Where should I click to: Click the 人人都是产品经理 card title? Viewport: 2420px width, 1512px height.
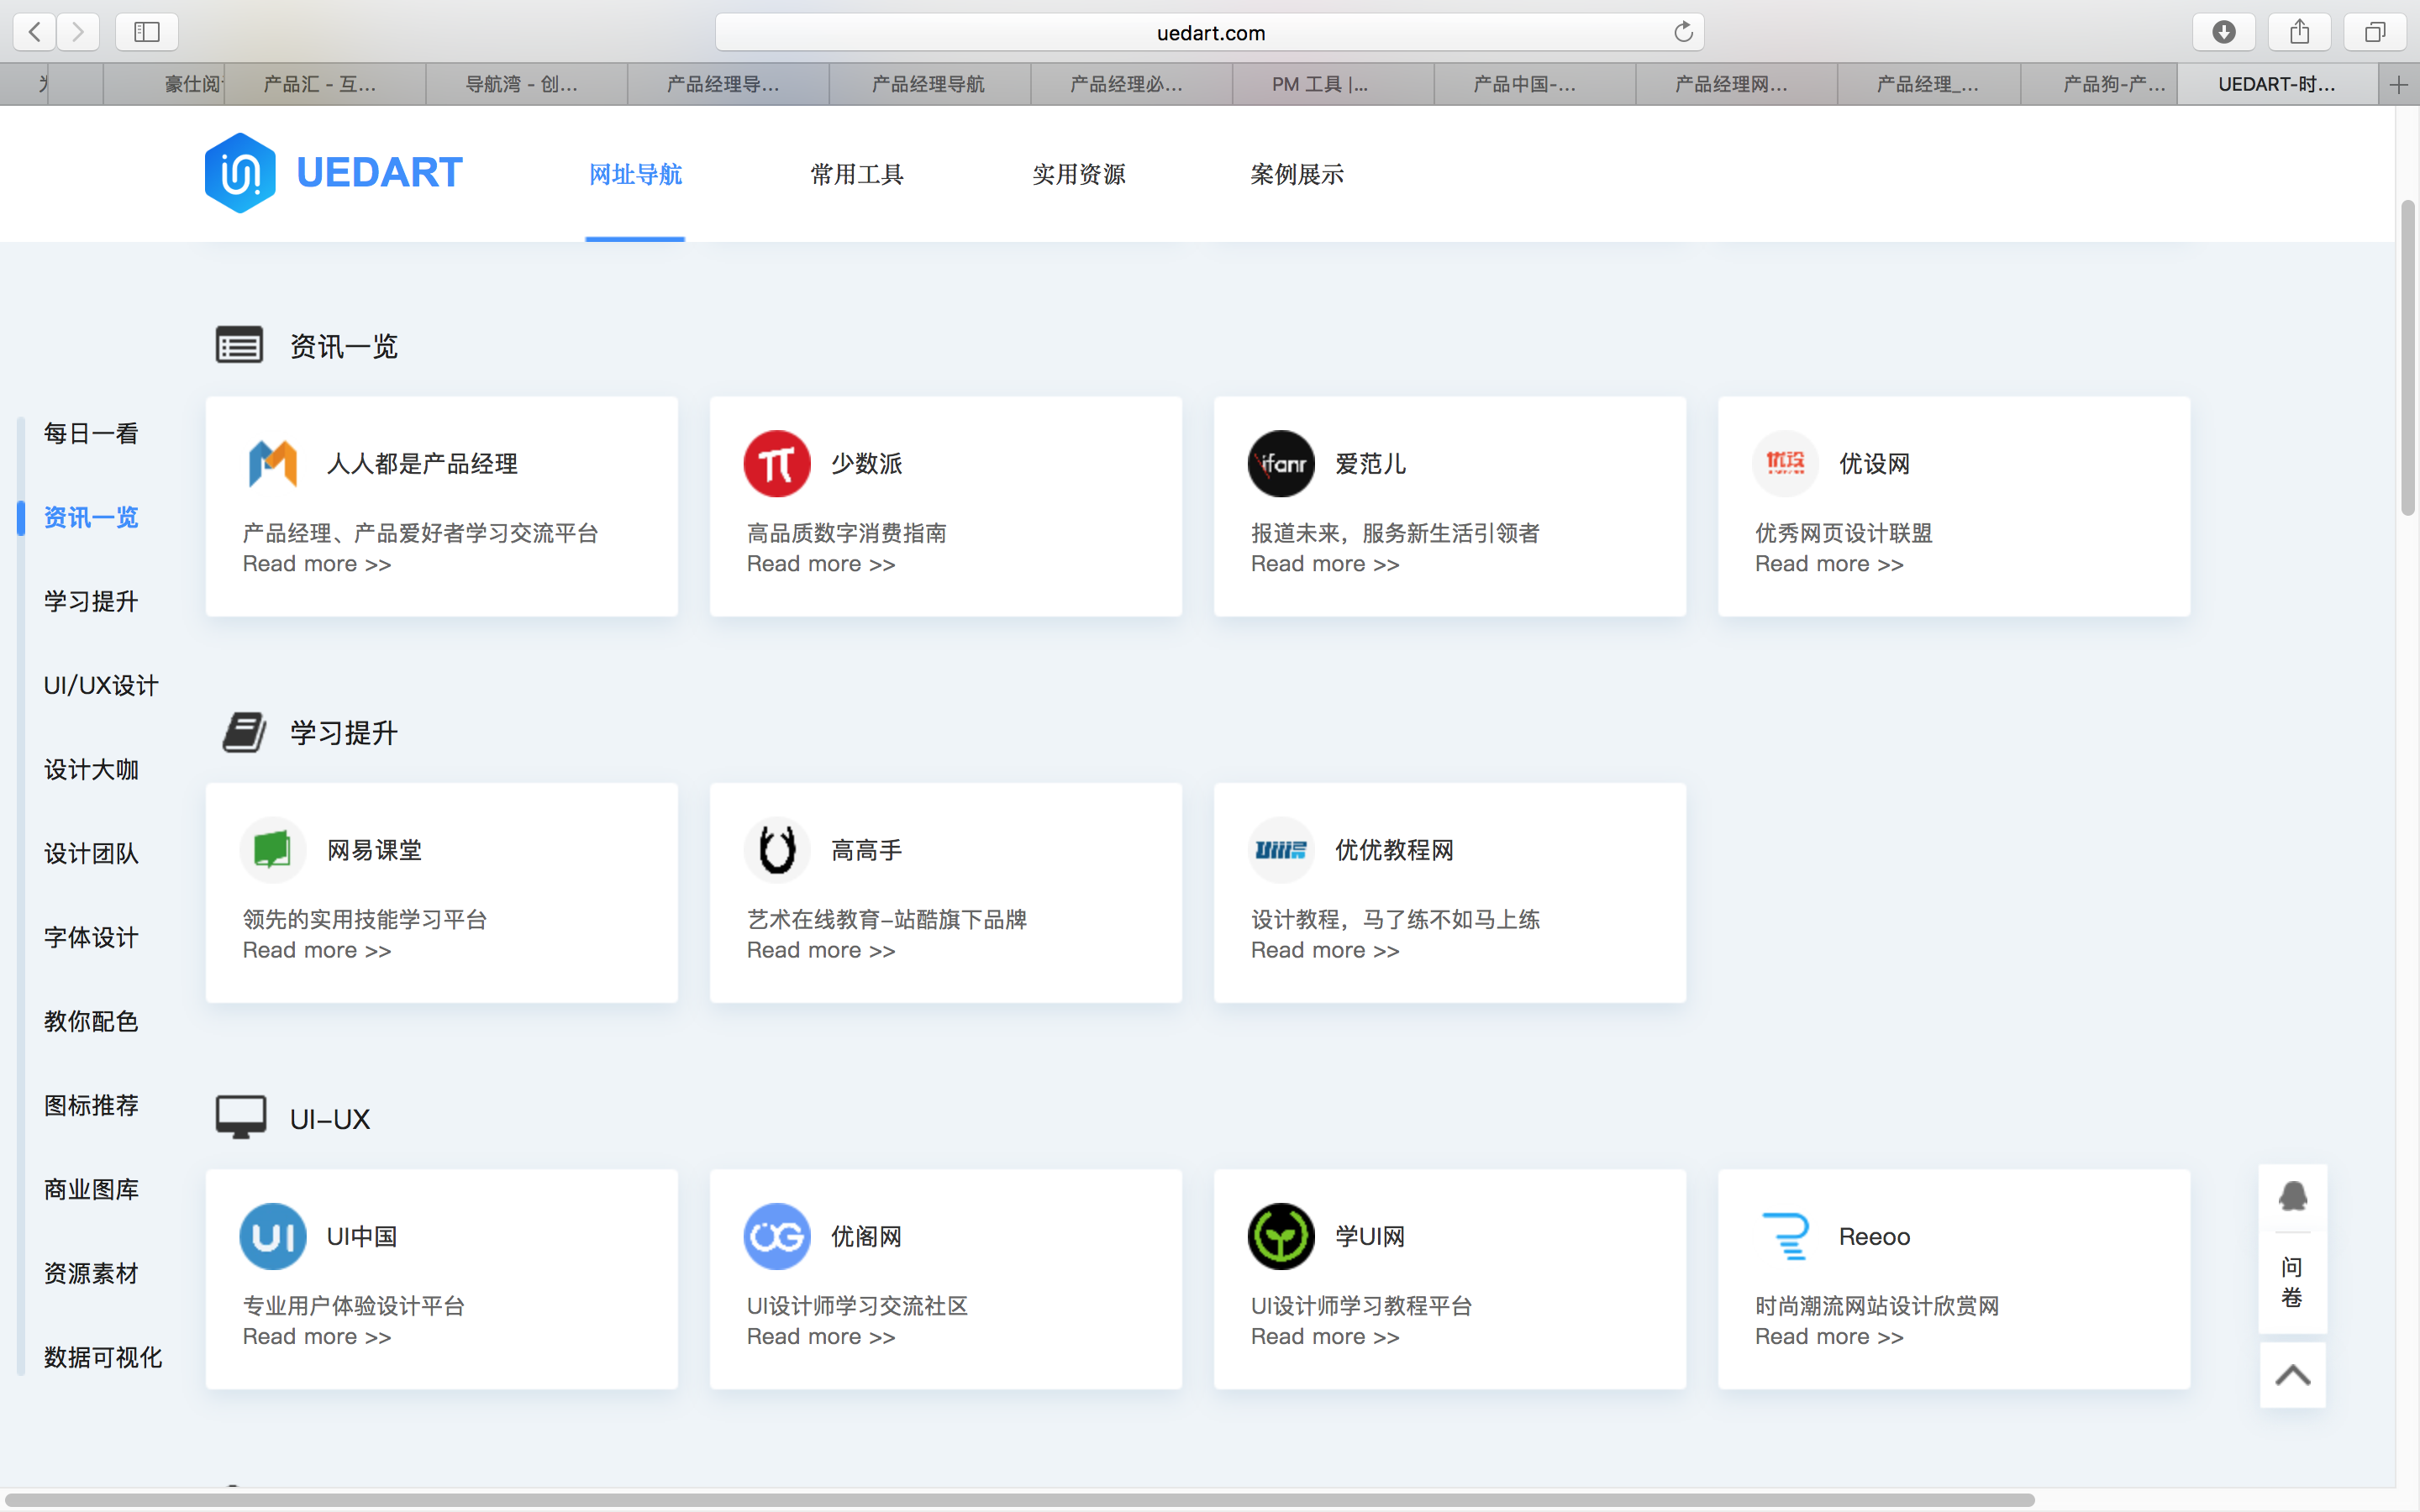click(x=422, y=464)
